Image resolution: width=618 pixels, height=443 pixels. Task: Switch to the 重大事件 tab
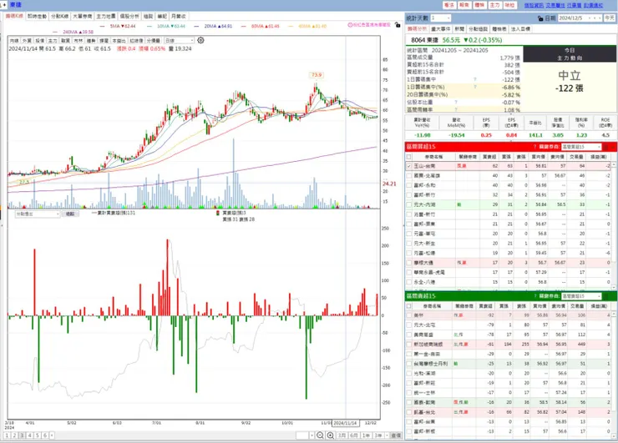(441, 29)
